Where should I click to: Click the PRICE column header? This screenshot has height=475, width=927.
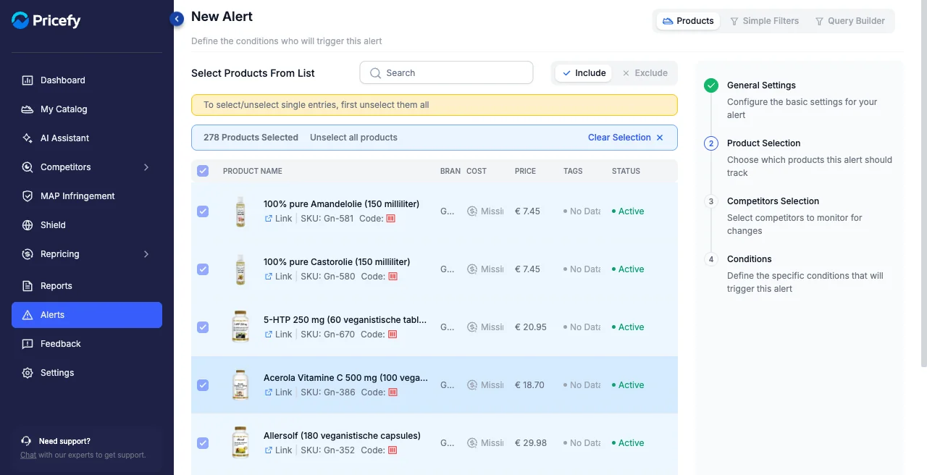pos(526,172)
